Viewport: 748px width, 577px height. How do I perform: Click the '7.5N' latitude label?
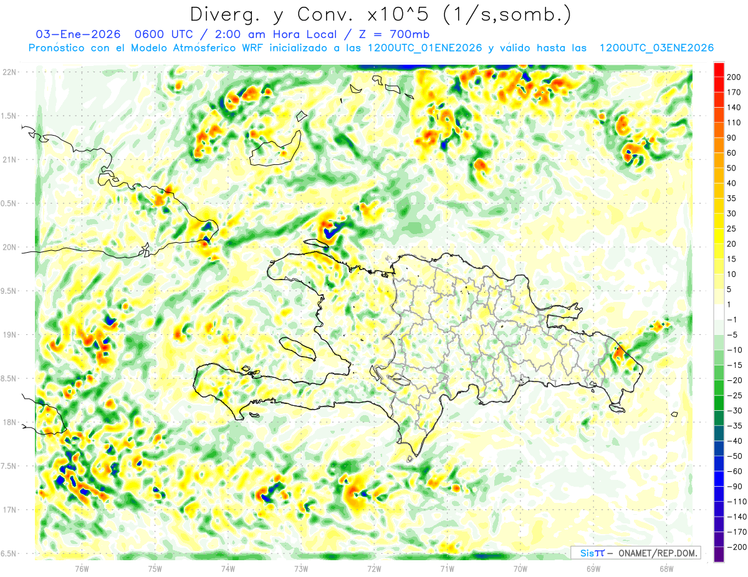tap(9, 466)
